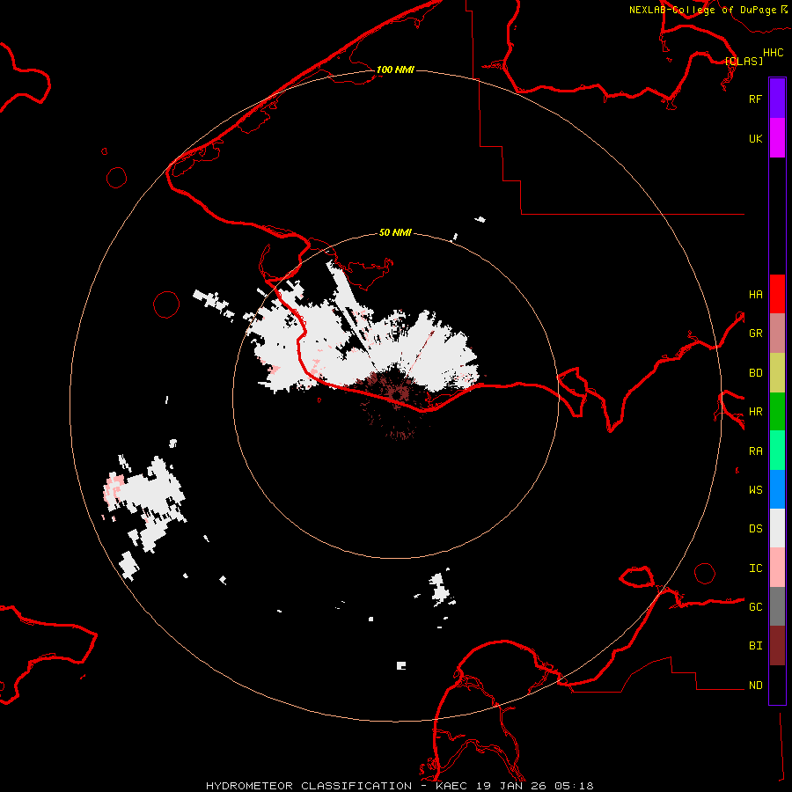
Task: Click the GR legend label
Action: tap(755, 334)
